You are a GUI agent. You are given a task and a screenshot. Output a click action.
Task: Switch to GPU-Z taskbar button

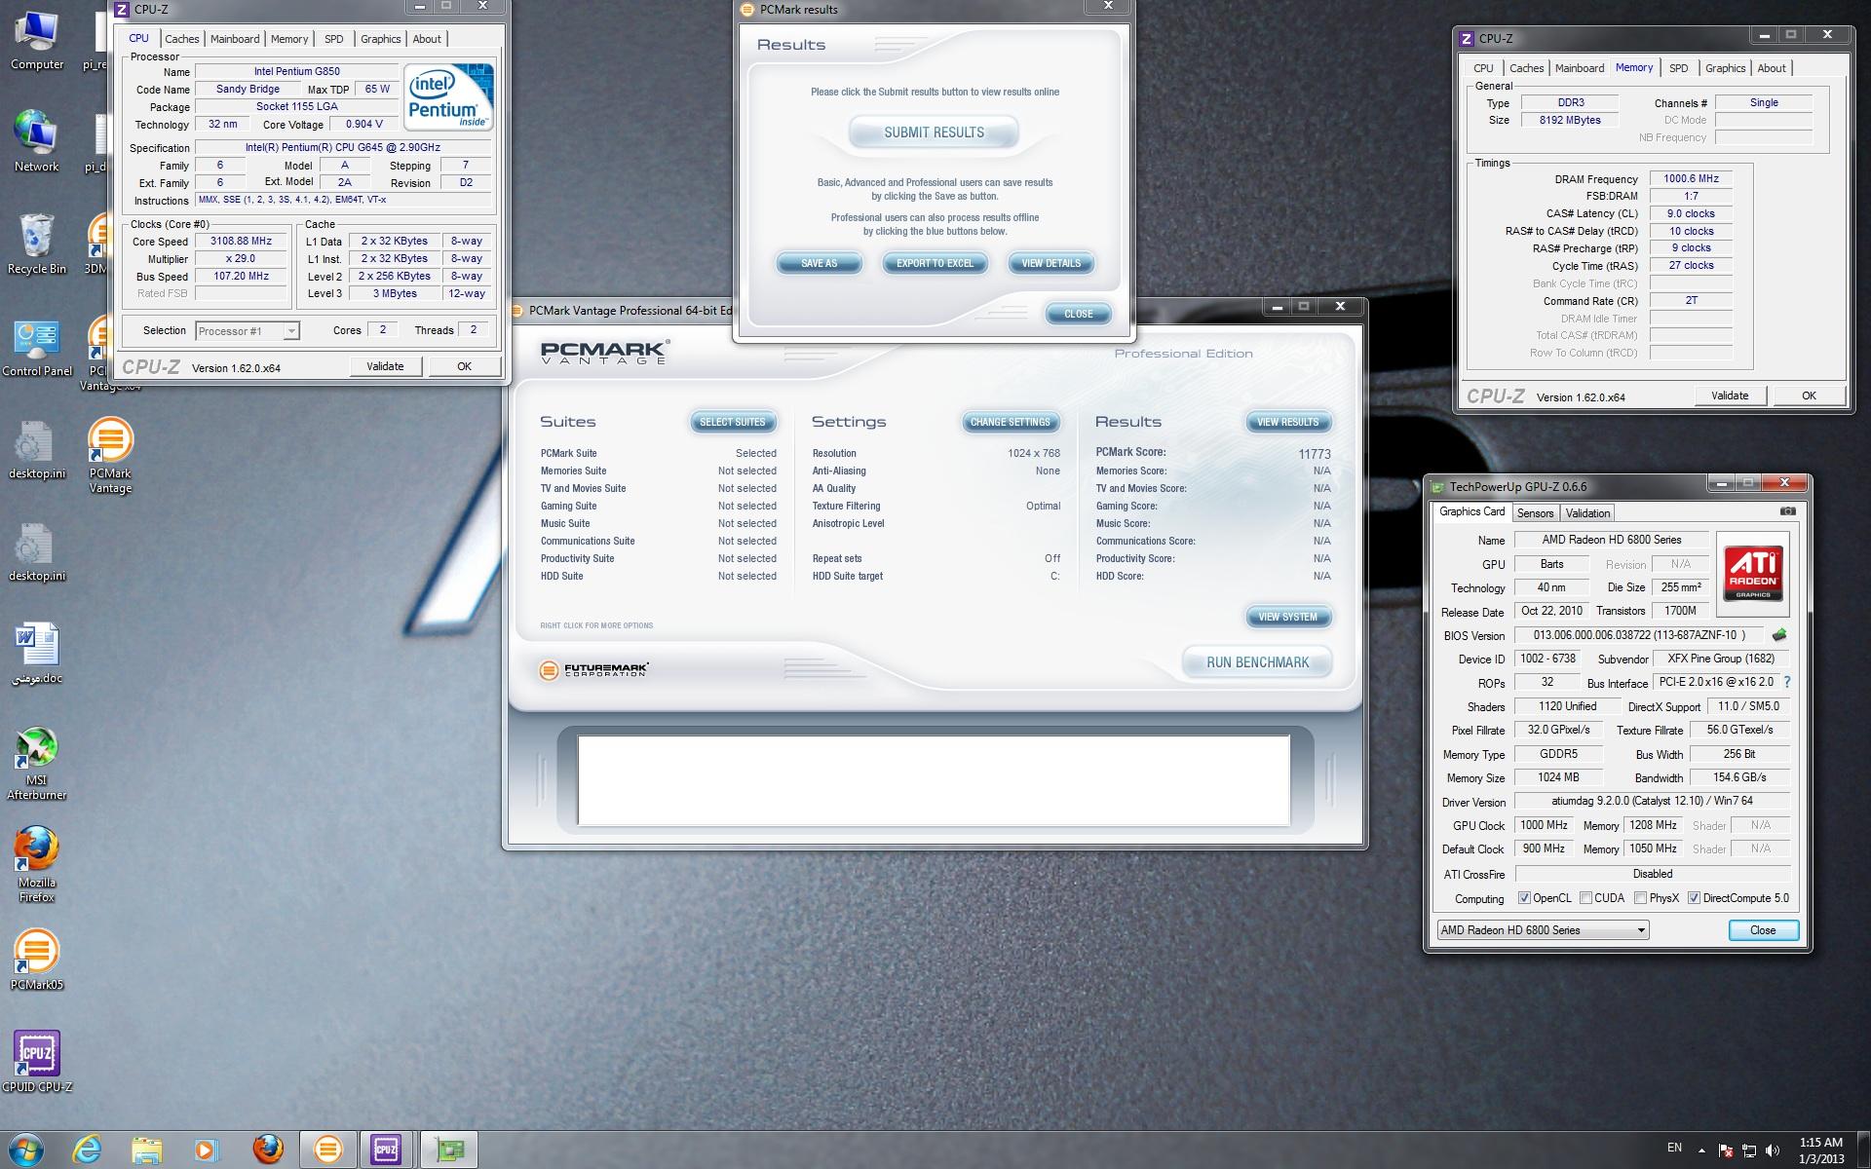tap(449, 1150)
